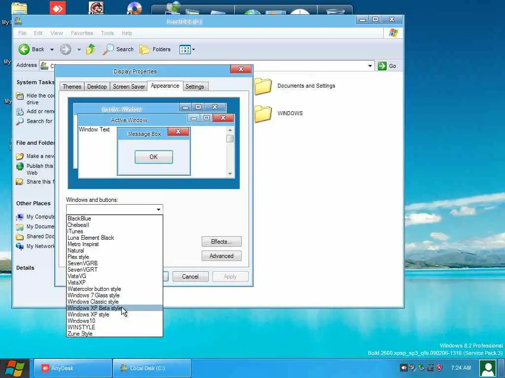Select Zune Style from the list
The image size is (505, 378).
(114, 334)
